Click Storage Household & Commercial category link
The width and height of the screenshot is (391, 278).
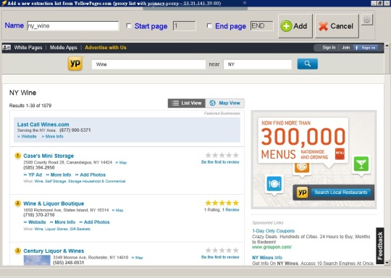tap(96, 181)
